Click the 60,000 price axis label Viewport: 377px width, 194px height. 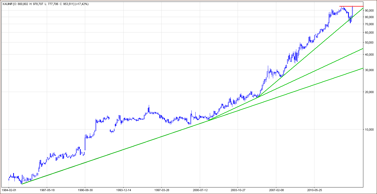pyautogui.click(x=369, y=33)
